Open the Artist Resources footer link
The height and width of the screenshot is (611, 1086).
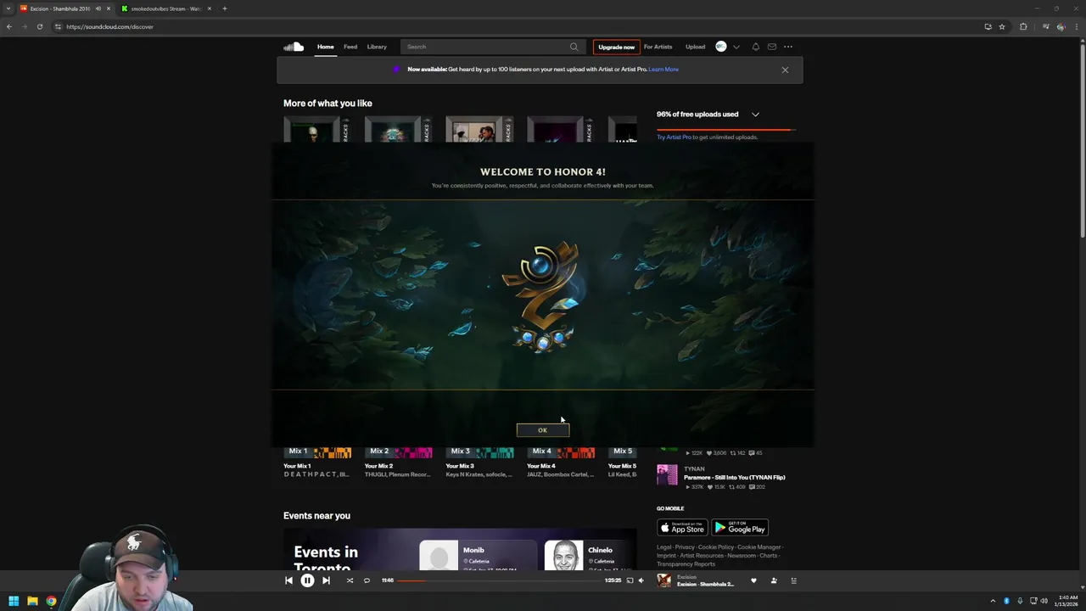tap(702, 556)
